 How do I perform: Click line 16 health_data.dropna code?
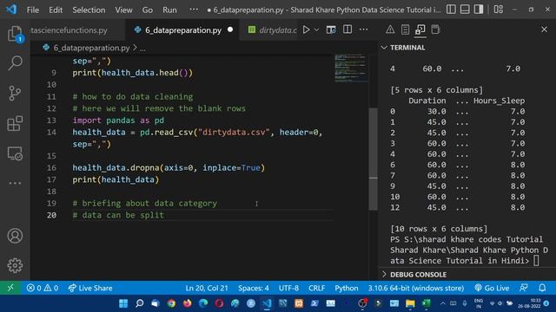tap(169, 167)
